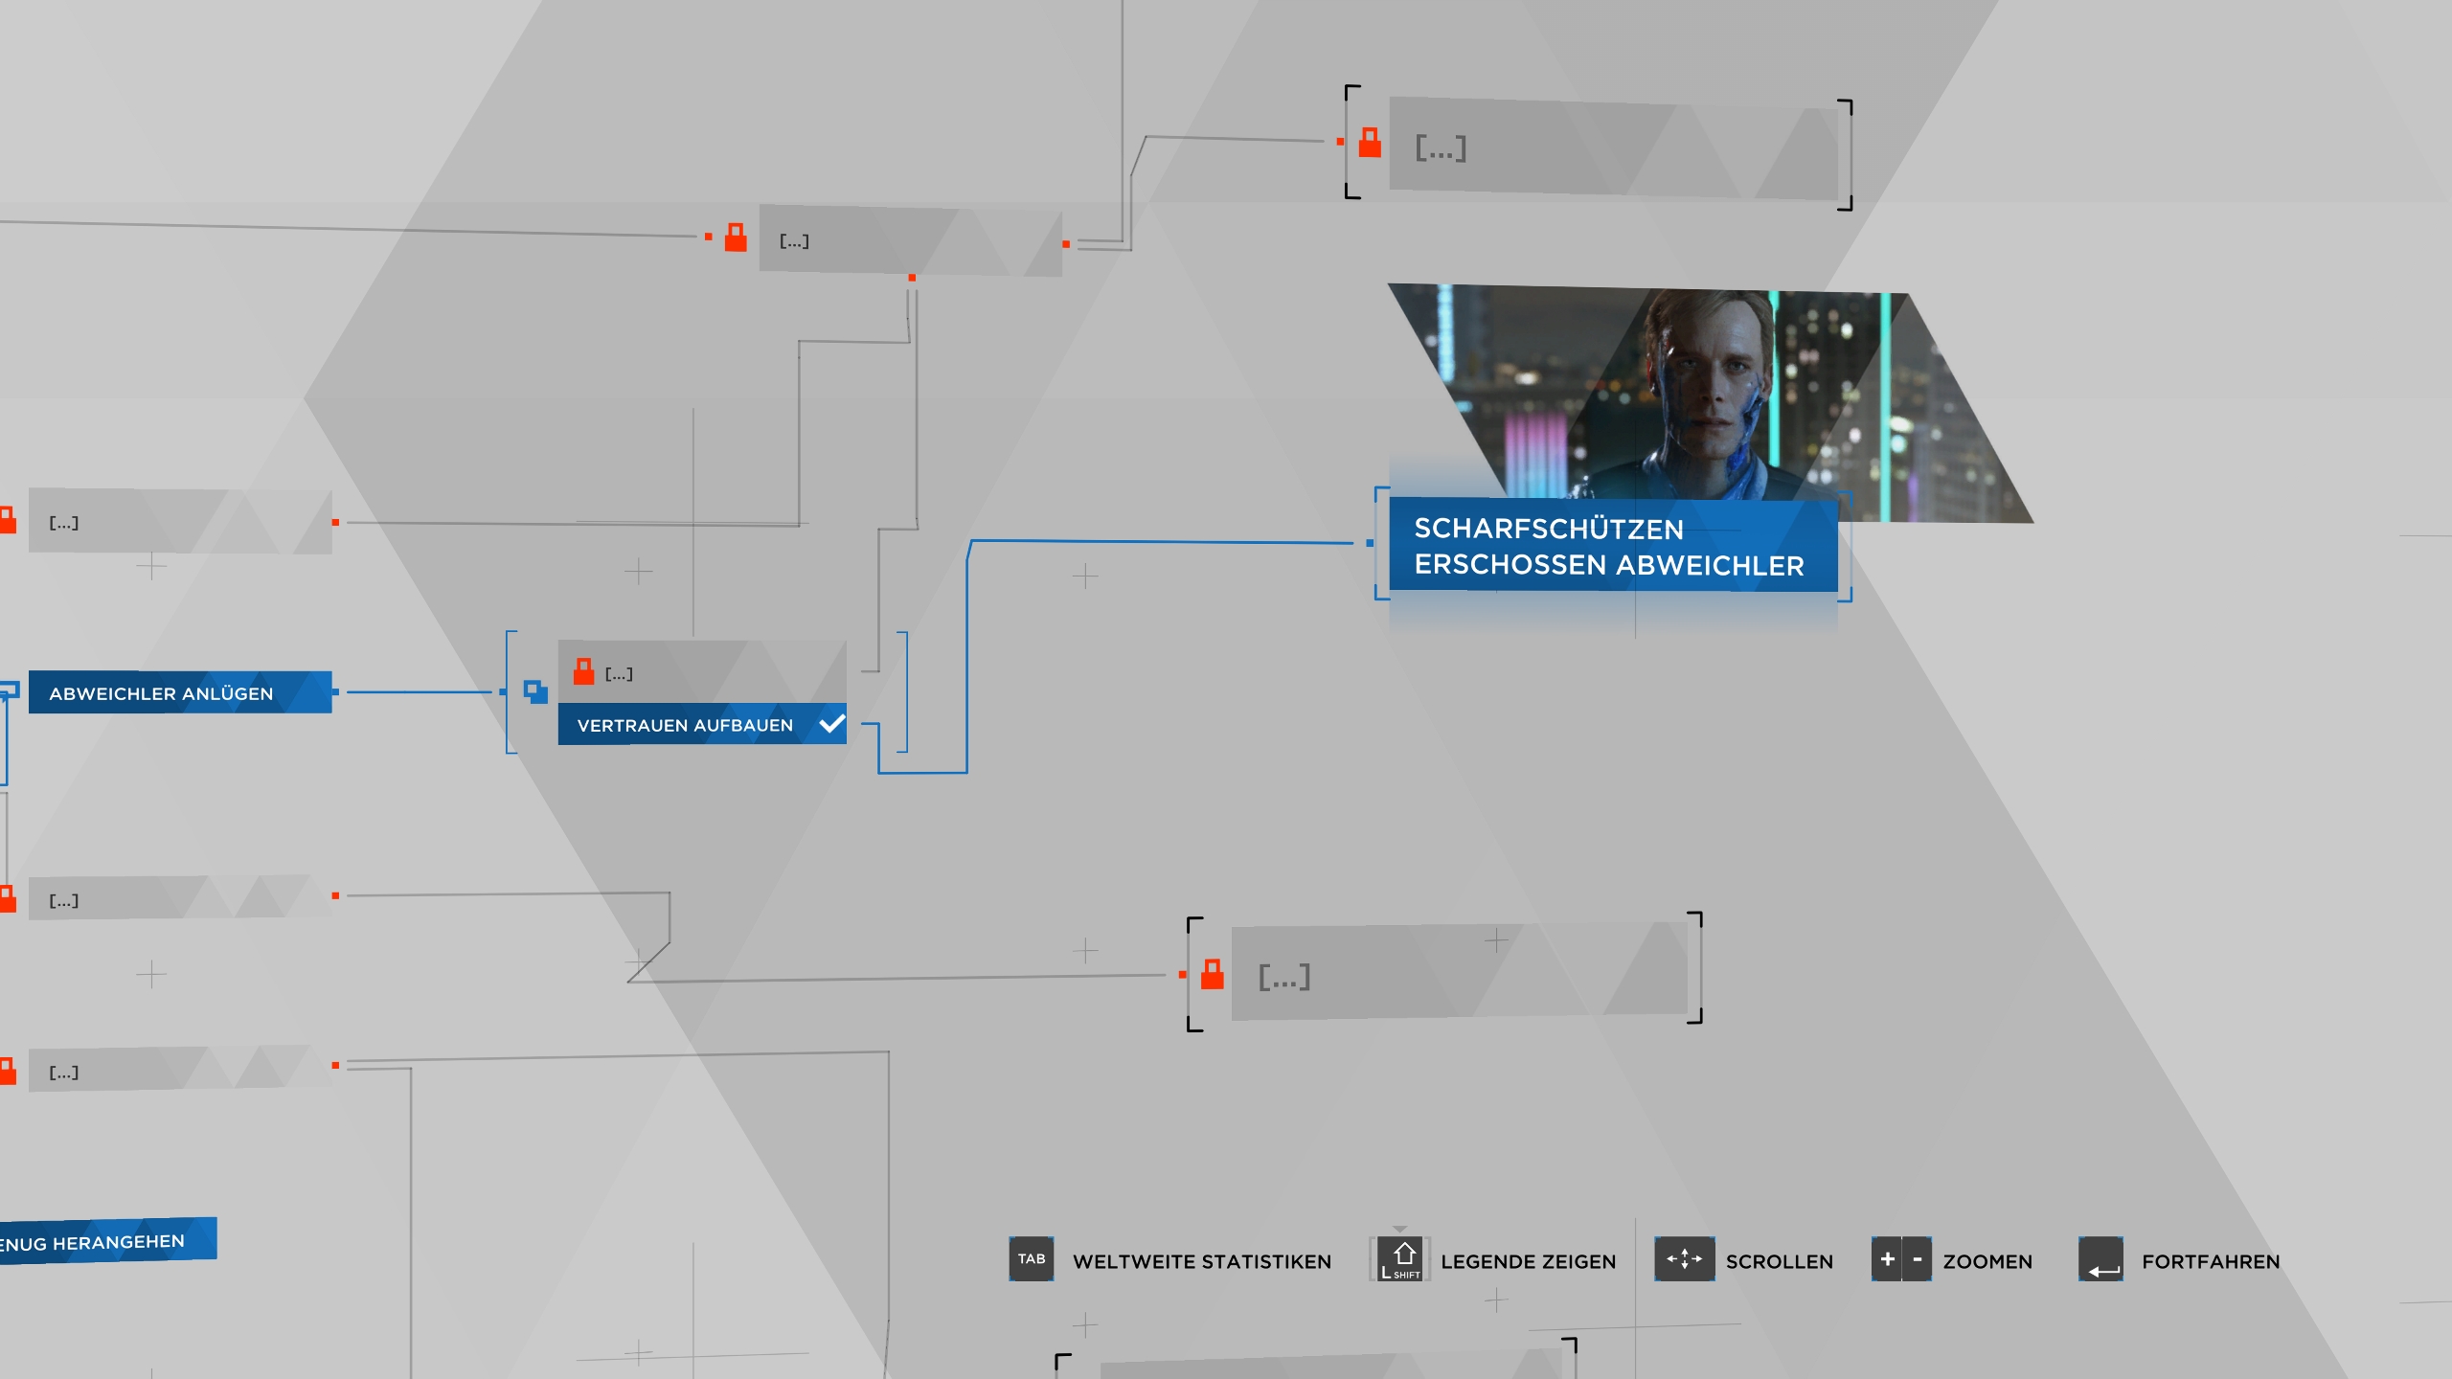Screen dimensions: 2452x1379
Task: Click the lock icon on the top-right locked node
Action: point(1370,143)
